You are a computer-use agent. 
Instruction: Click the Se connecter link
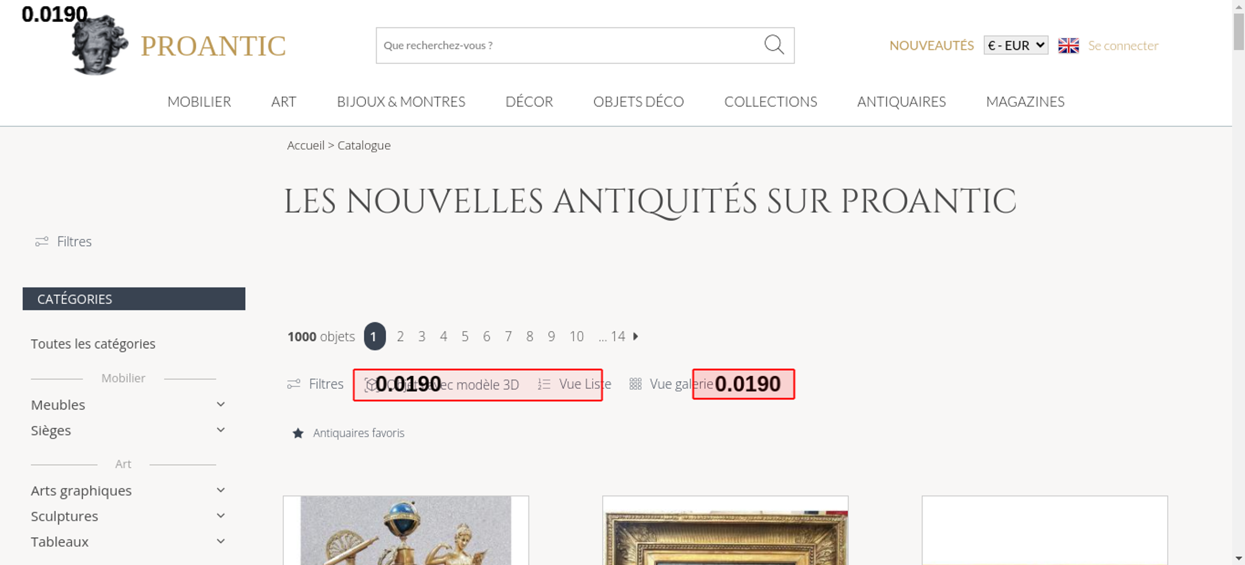pyautogui.click(x=1123, y=45)
